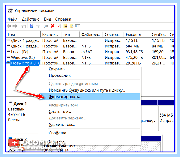This screenshot has height=157, width=180.
Task: Click the red X delete icon
Action: (53, 26)
